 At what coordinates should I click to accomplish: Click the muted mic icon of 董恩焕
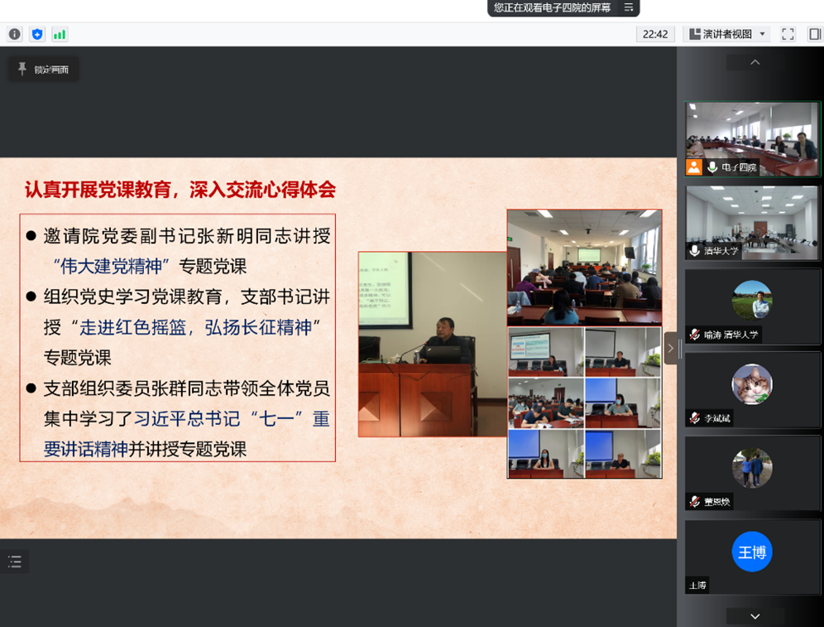[x=695, y=501]
